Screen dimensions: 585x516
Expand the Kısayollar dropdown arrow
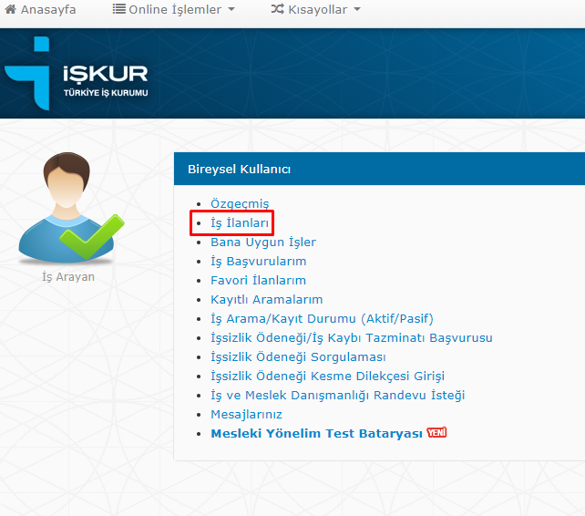tap(356, 10)
